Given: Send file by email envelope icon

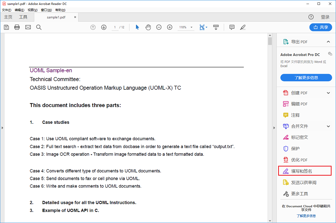Looking at the screenshot, I should 28,27.
